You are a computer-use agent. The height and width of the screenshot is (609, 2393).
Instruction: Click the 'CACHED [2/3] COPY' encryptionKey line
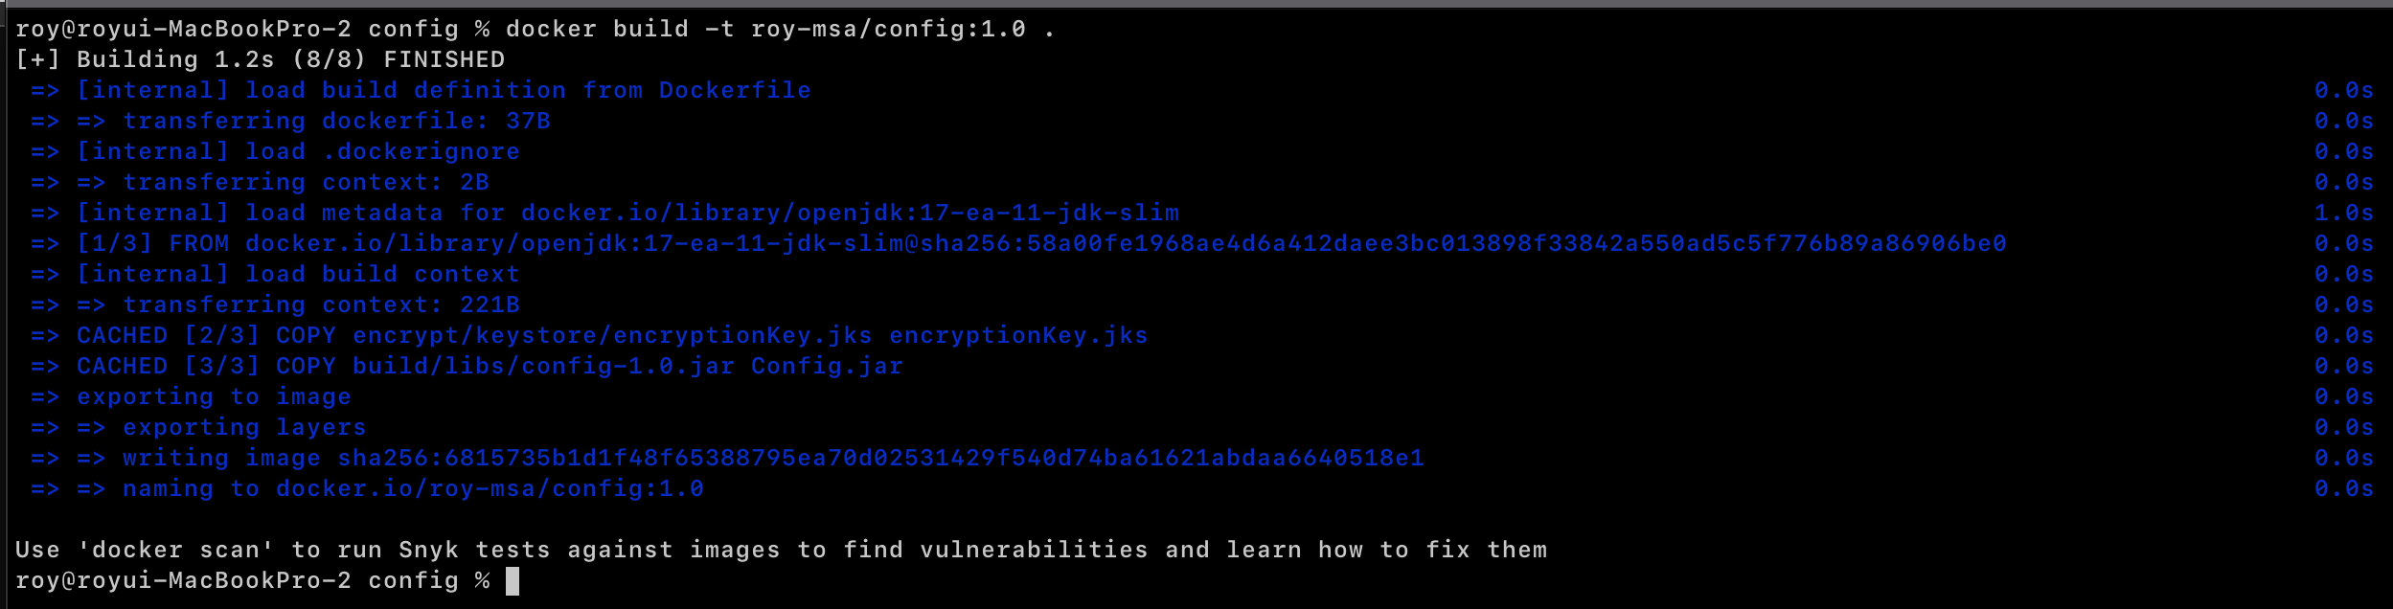pyautogui.click(x=612, y=335)
